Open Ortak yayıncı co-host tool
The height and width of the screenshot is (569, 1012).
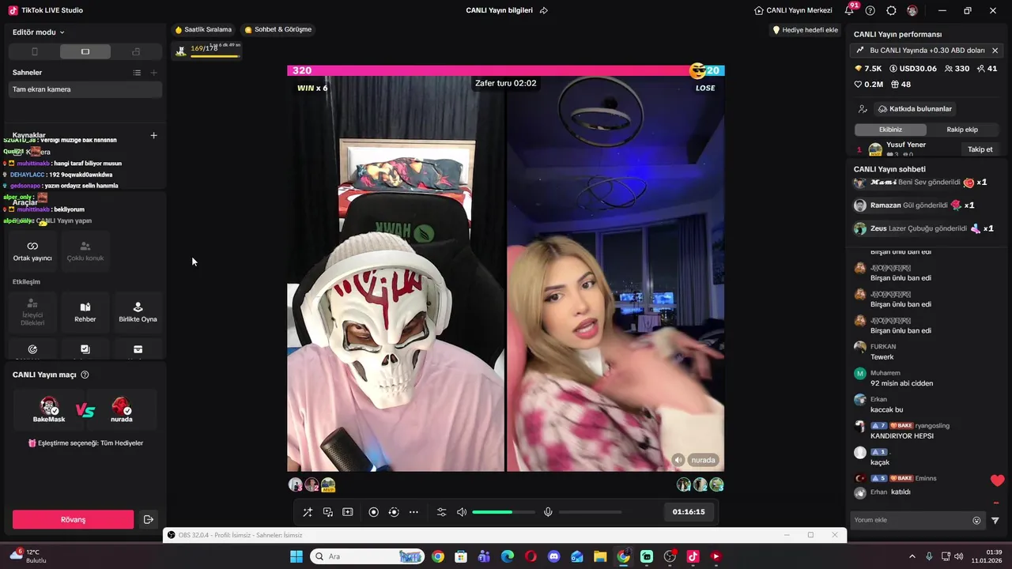[32, 251]
